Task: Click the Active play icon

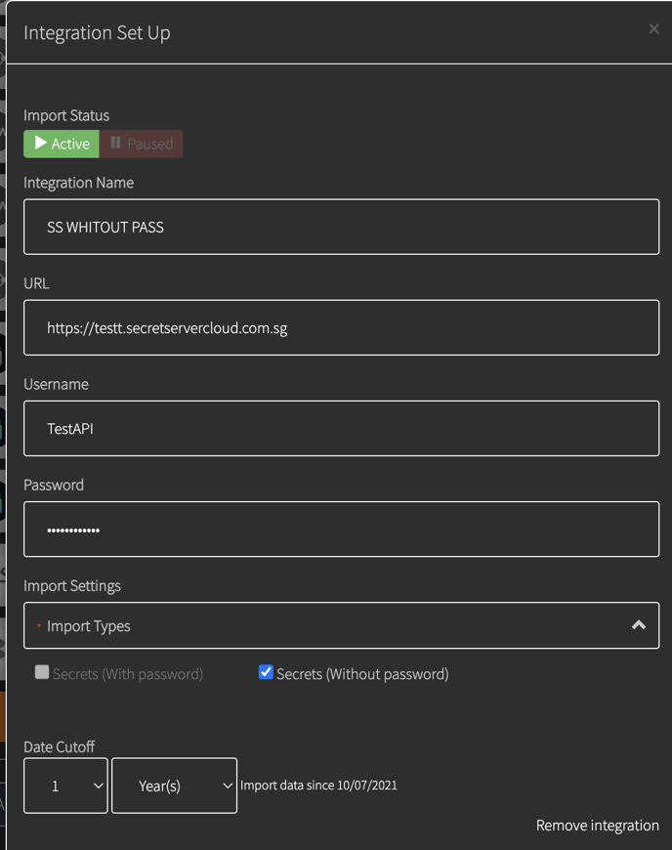Action: [x=41, y=143]
